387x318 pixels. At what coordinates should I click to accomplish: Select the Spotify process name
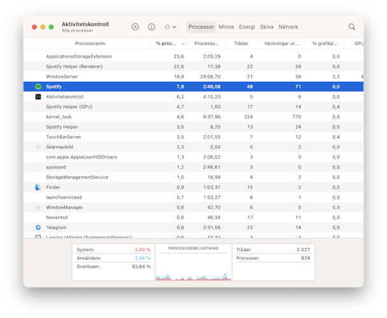pos(54,86)
